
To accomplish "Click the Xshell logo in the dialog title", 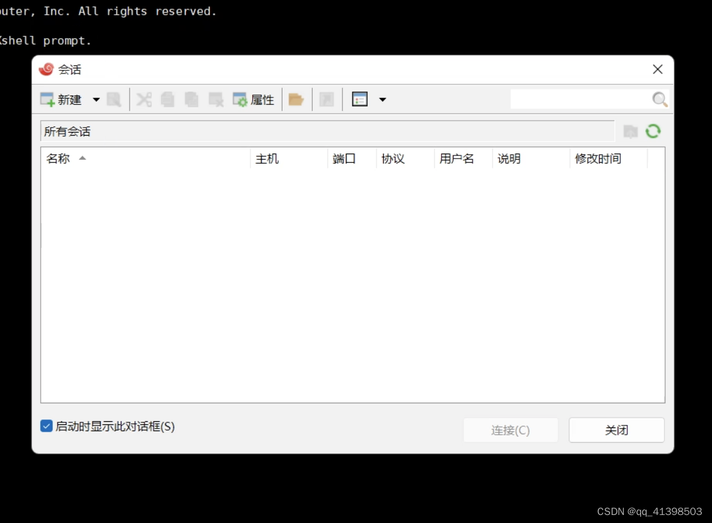I will coord(46,69).
